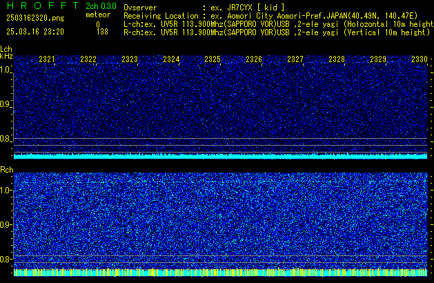Click the Rch channel label
This screenshot has height=283, width=434.
coord(7,170)
